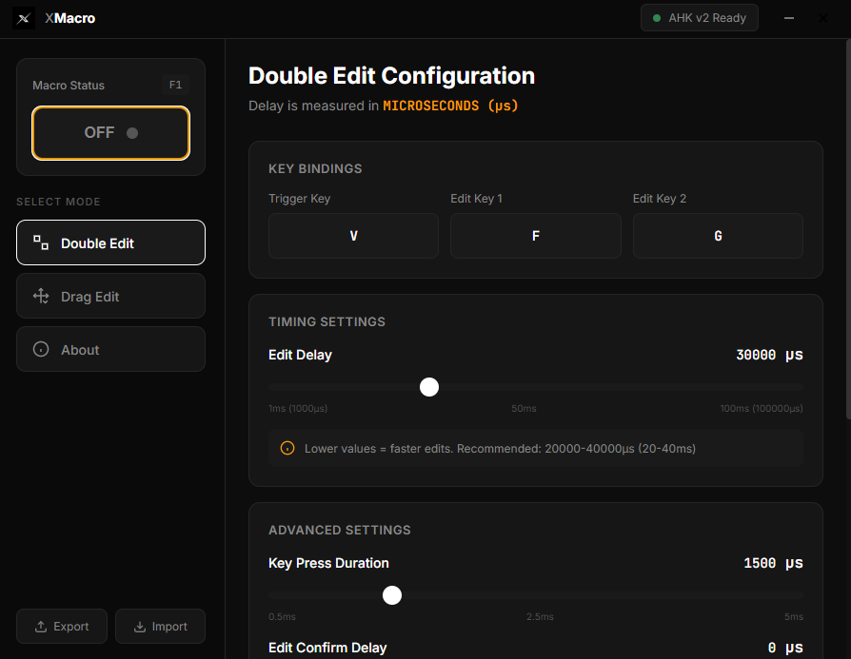
Task: Click the Import download icon
Action: (x=140, y=627)
